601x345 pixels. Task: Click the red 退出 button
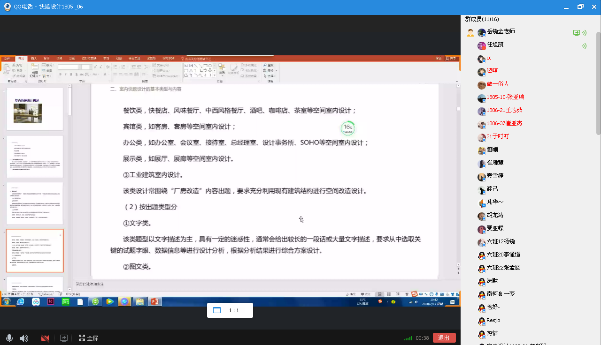pos(444,338)
